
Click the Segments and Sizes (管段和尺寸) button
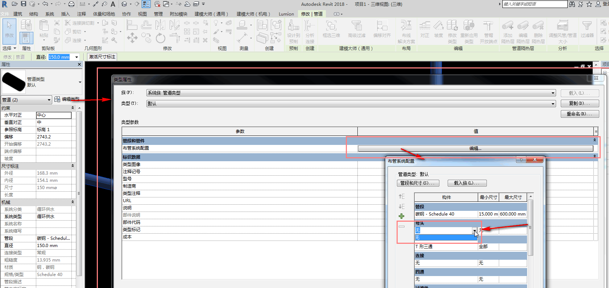pos(418,183)
